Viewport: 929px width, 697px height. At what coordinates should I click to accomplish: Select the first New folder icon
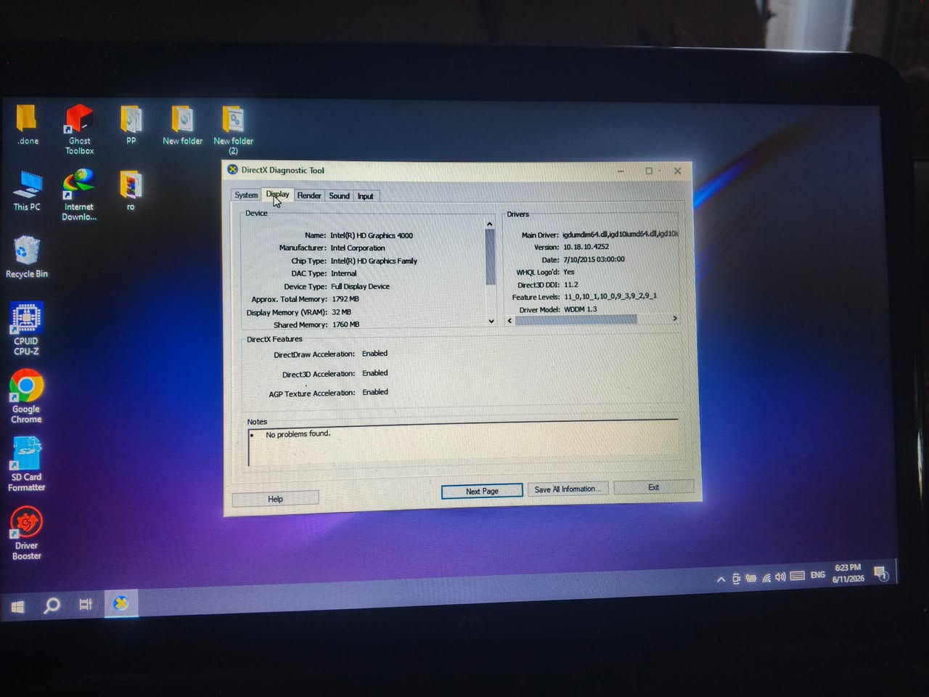point(182,124)
